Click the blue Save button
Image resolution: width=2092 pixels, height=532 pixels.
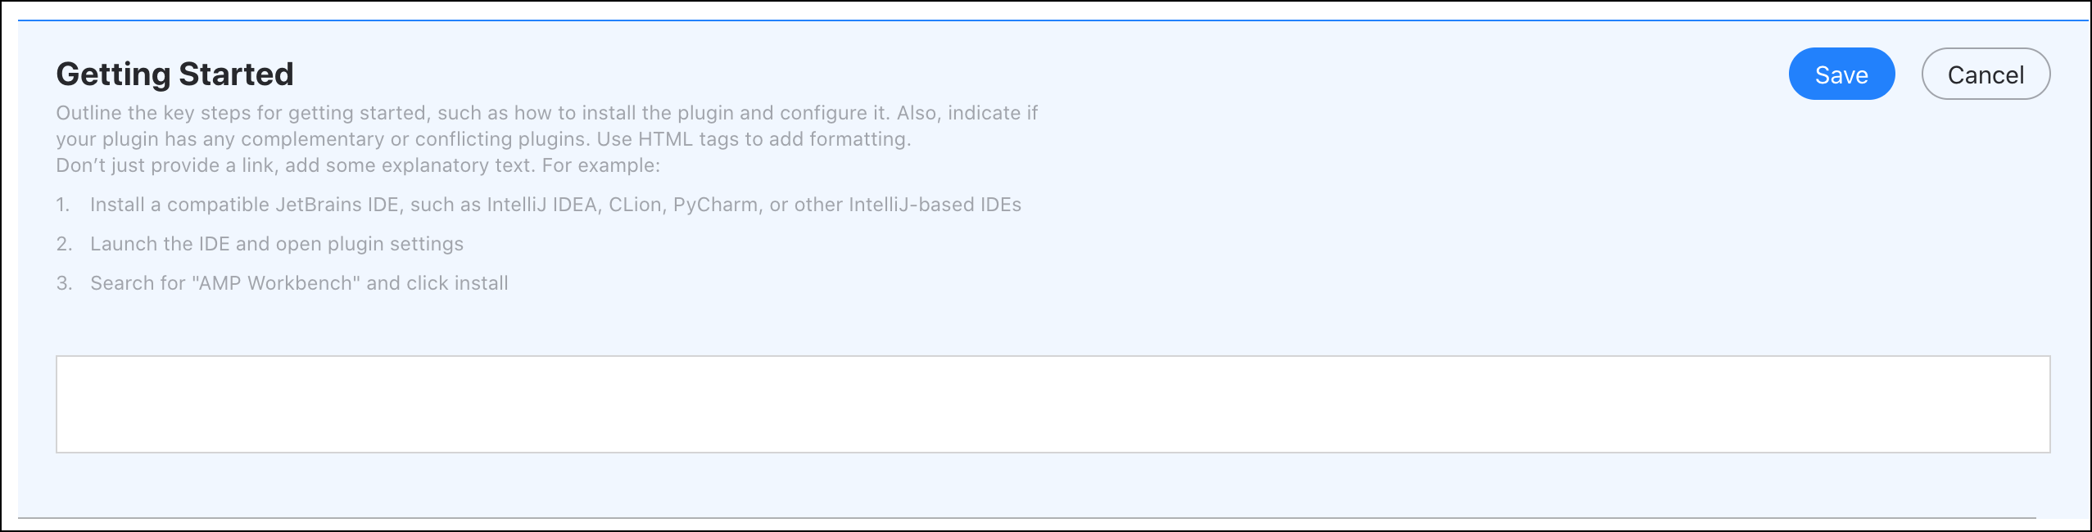1841,74
